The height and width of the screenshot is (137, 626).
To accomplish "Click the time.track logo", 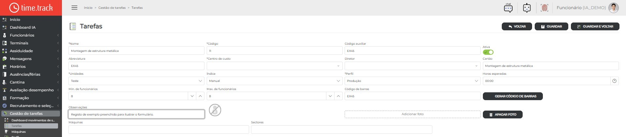I will [x=31, y=8].
